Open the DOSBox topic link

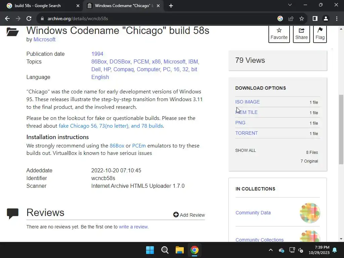[x=120, y=62]
